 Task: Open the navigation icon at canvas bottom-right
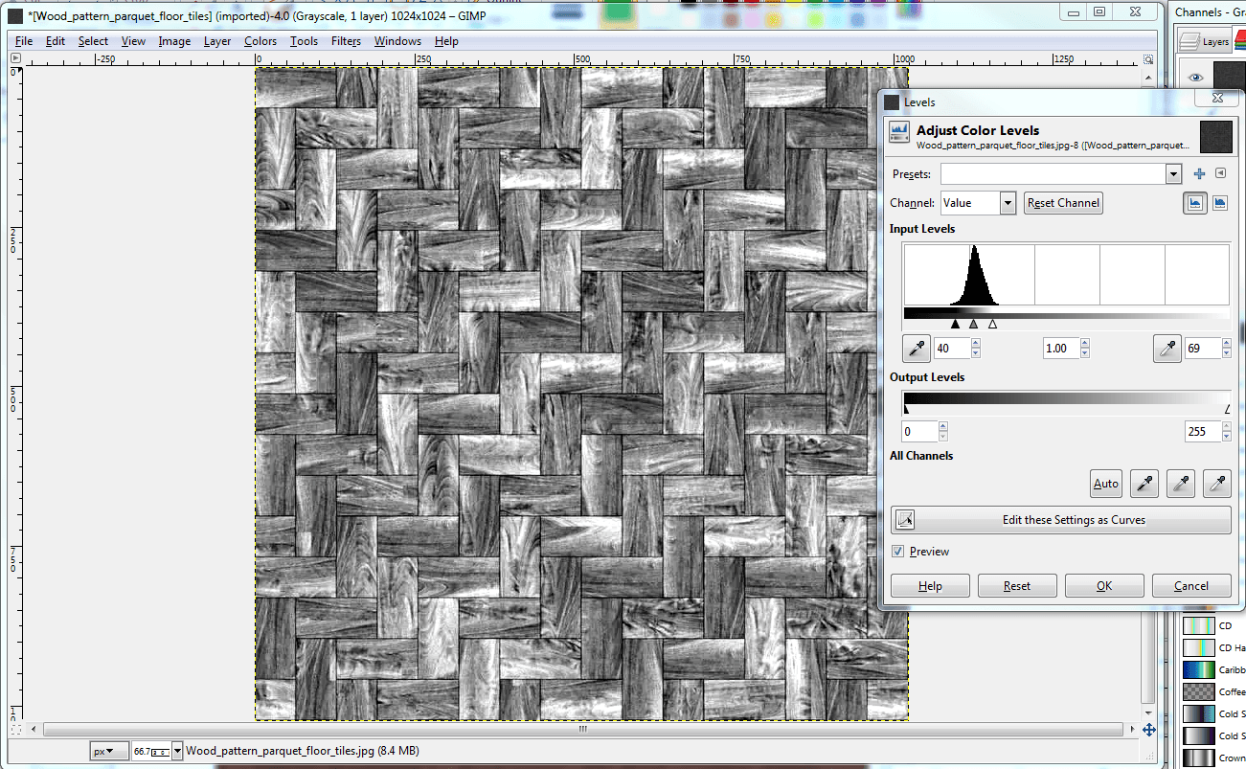point(1148,730)
